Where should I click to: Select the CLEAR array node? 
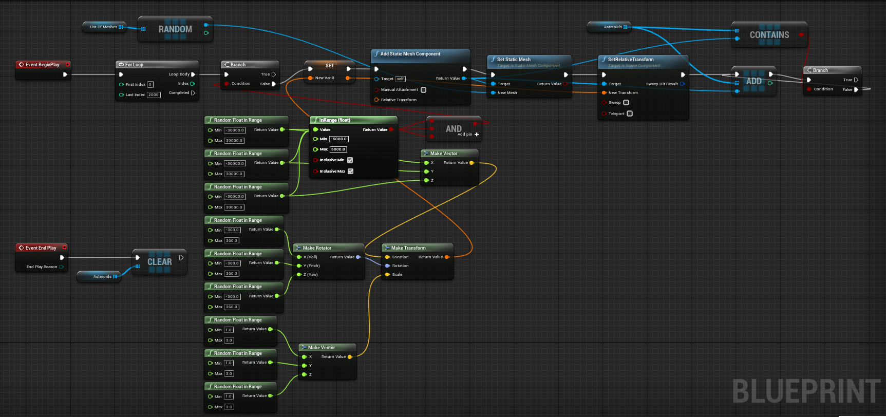point(160,262)
